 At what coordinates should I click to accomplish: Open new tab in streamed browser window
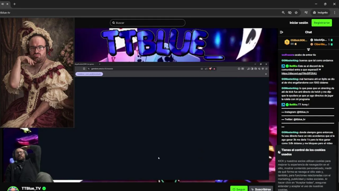pyautogui.click(x=100, y=64)
